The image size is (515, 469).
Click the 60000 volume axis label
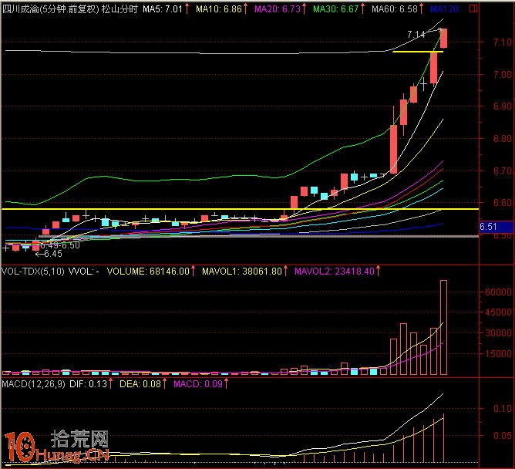[498, 292]
